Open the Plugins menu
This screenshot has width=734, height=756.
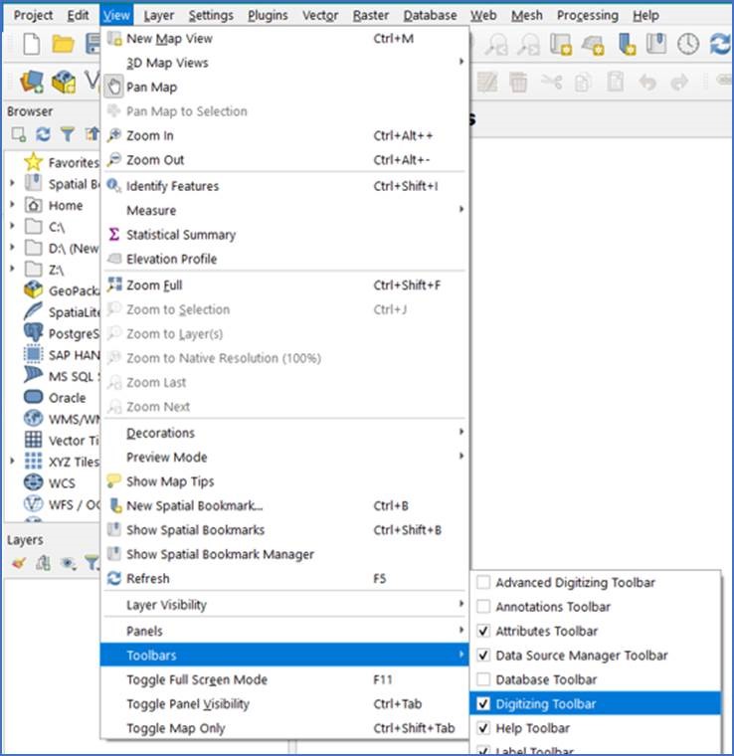tap(268, 16)
